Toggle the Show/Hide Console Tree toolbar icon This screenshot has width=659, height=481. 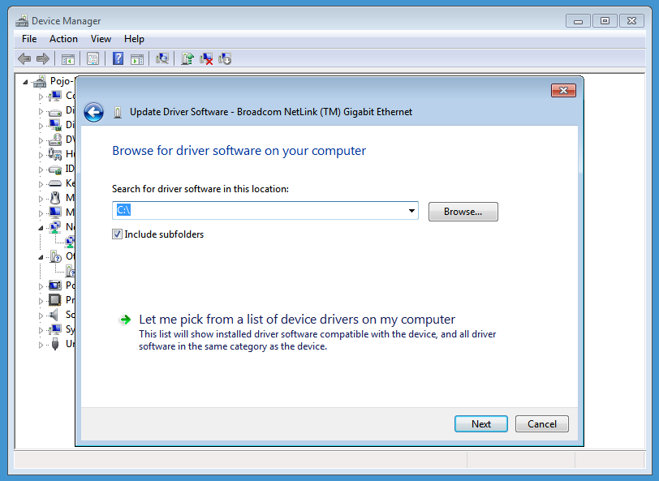point(68,59)
